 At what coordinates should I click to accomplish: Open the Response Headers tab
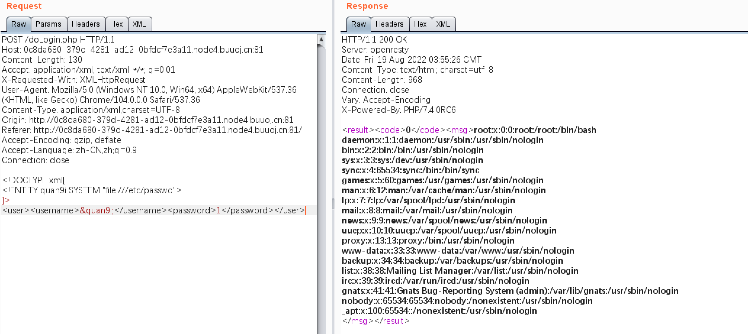[x=390, y=24]
